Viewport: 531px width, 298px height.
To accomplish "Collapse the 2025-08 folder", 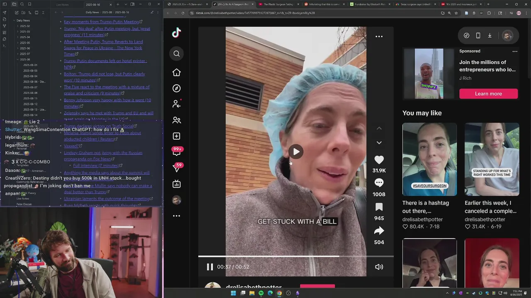I will point(24,60).
